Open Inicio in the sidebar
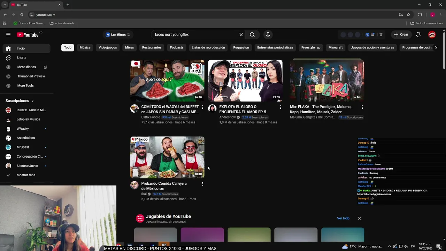Image resolution: width=446 pixels, height=251 pixels. pos(26,48)
